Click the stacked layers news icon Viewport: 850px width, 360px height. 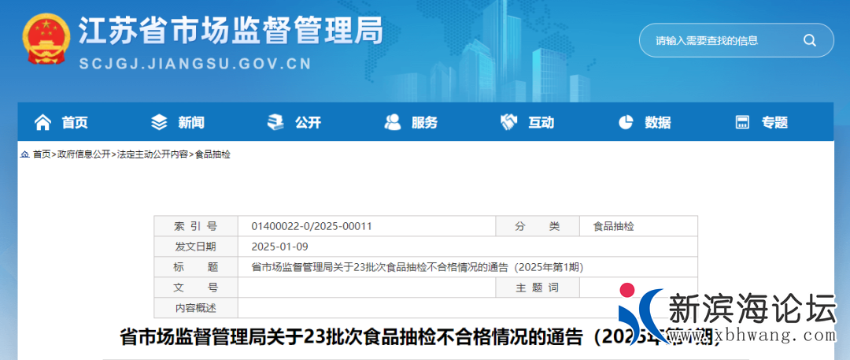coord(159,122)
